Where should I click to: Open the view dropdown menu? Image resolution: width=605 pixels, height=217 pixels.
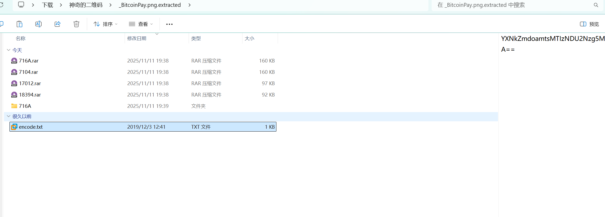[x=141, y=24]
